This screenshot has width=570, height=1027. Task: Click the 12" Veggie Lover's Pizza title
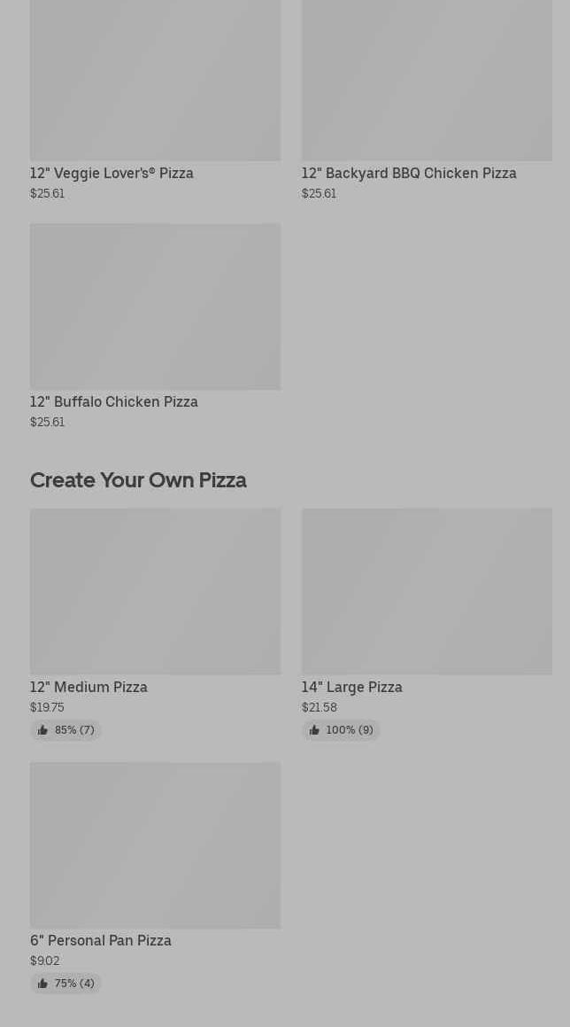click(112, 174)
